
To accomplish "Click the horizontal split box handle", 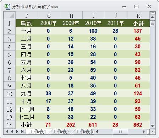I will [148, 132].
